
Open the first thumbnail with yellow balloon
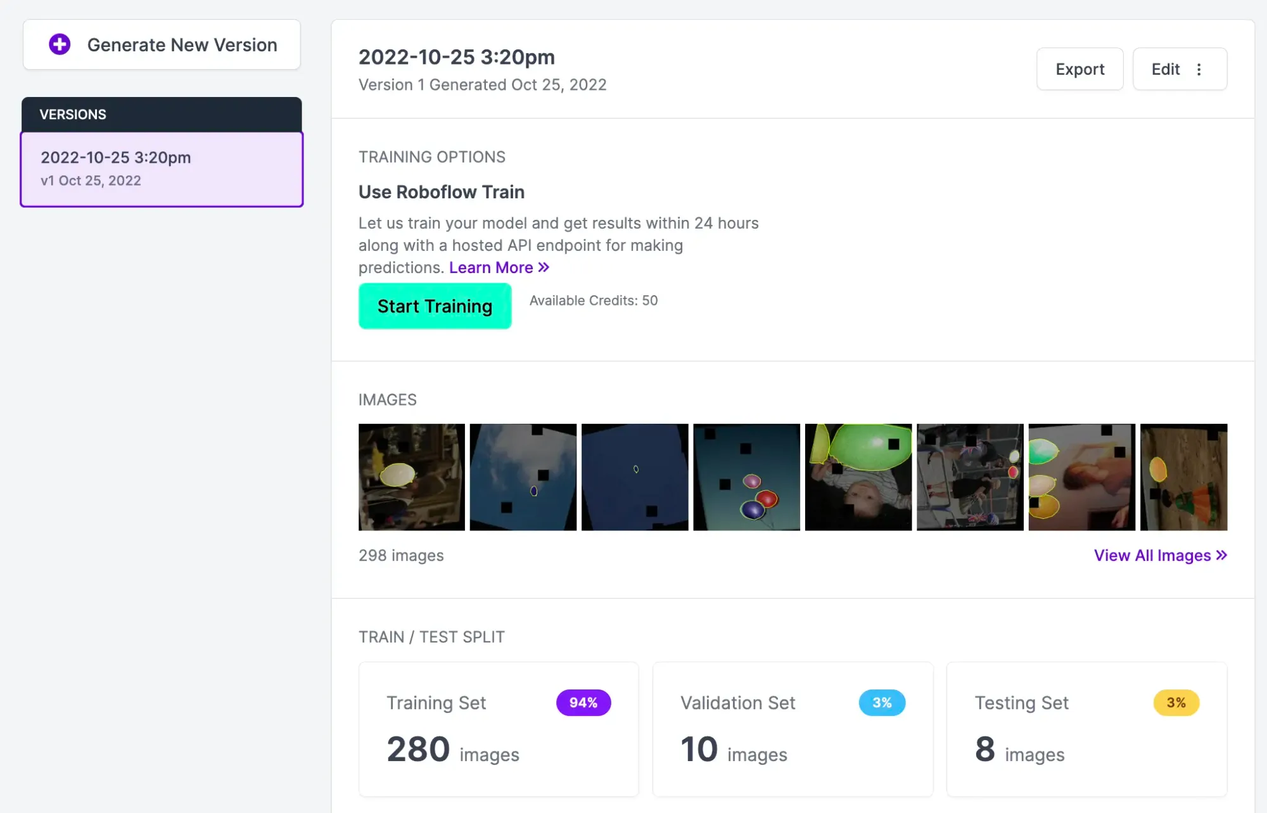click(411, 477)
